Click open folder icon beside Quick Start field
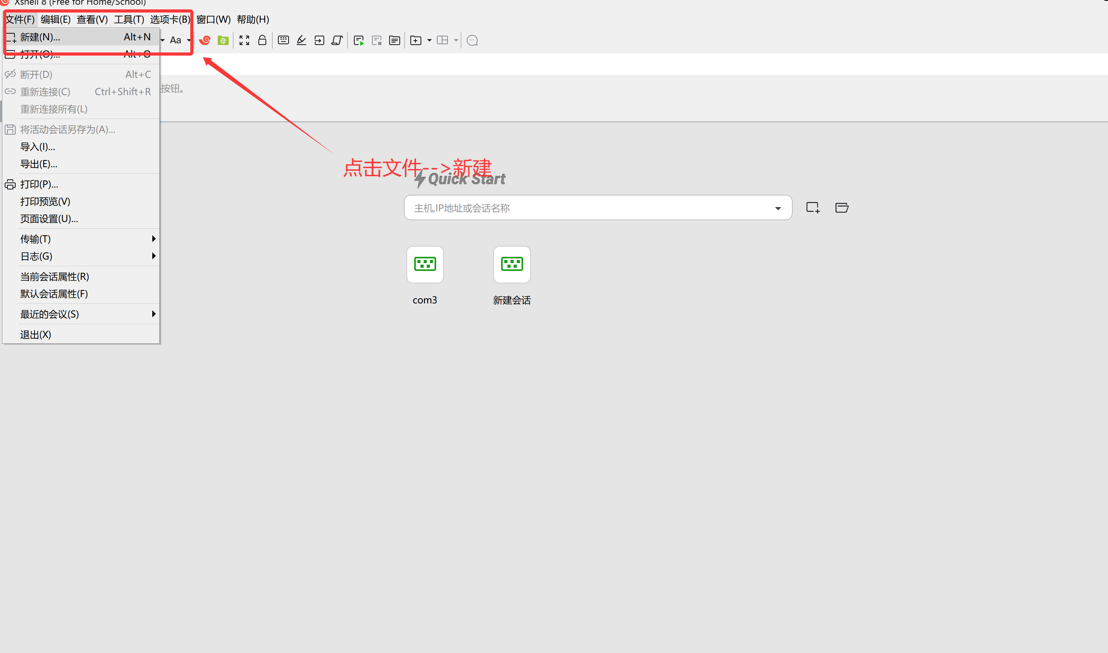 coord(841,208)
